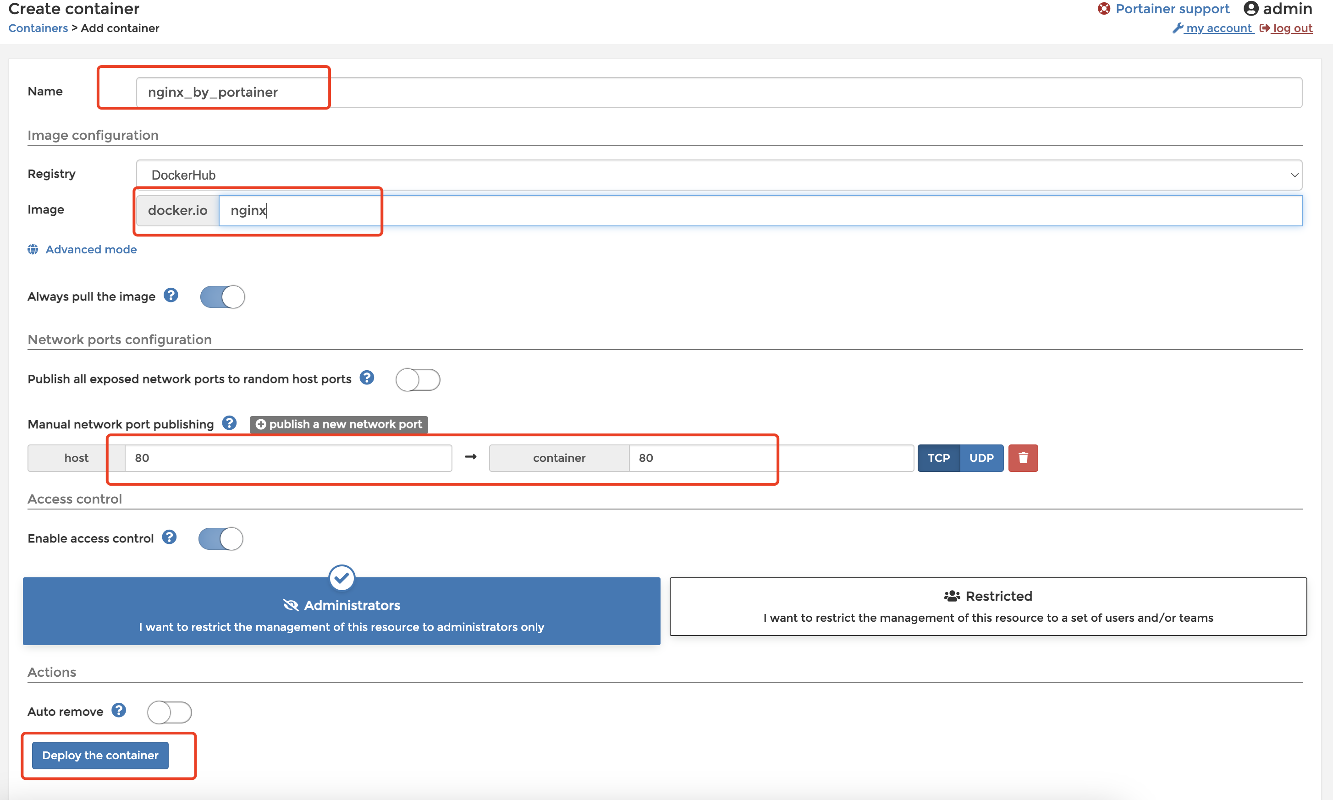Click the Network ports configuration heading
1333x800 pixels.
click(119, 340)
